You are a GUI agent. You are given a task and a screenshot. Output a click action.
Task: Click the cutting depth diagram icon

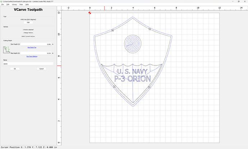(6, 49)
